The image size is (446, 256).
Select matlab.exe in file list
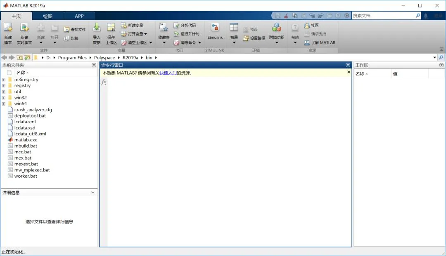26,140
